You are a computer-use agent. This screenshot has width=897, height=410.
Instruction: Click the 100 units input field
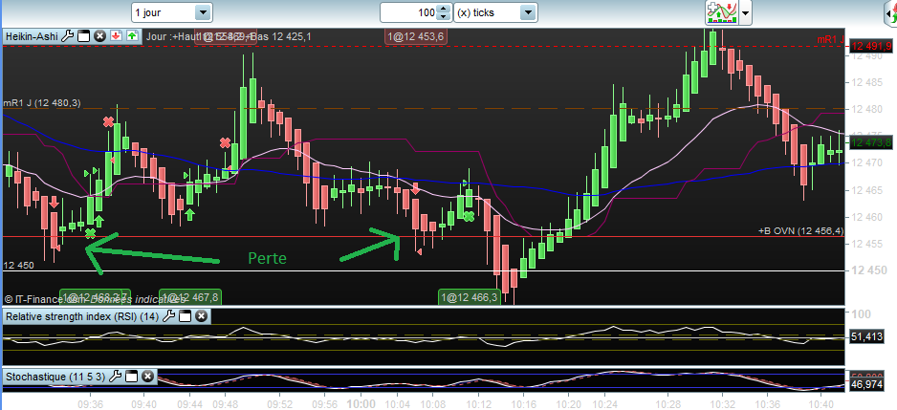coord(409,12)
